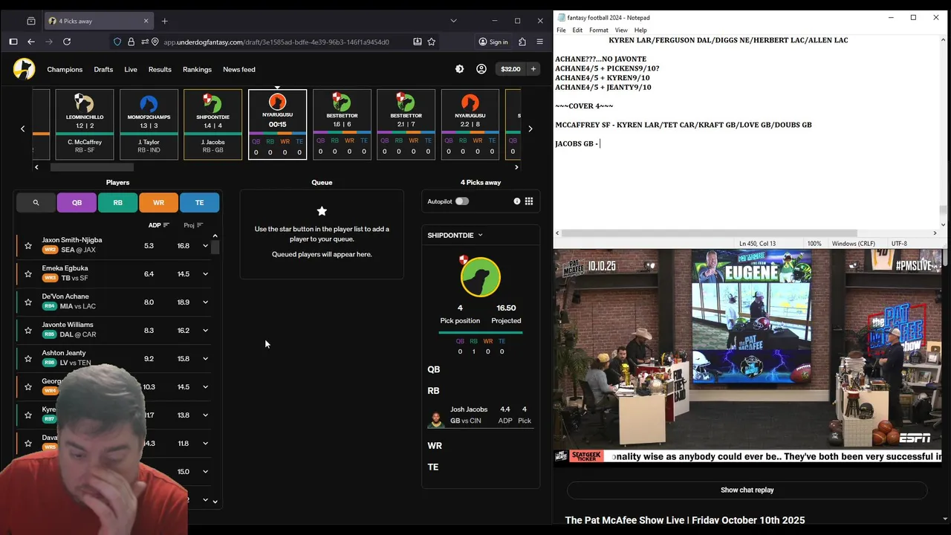Star De'Von Achane for the queue
951x535 pixels.
click(28, 302)
